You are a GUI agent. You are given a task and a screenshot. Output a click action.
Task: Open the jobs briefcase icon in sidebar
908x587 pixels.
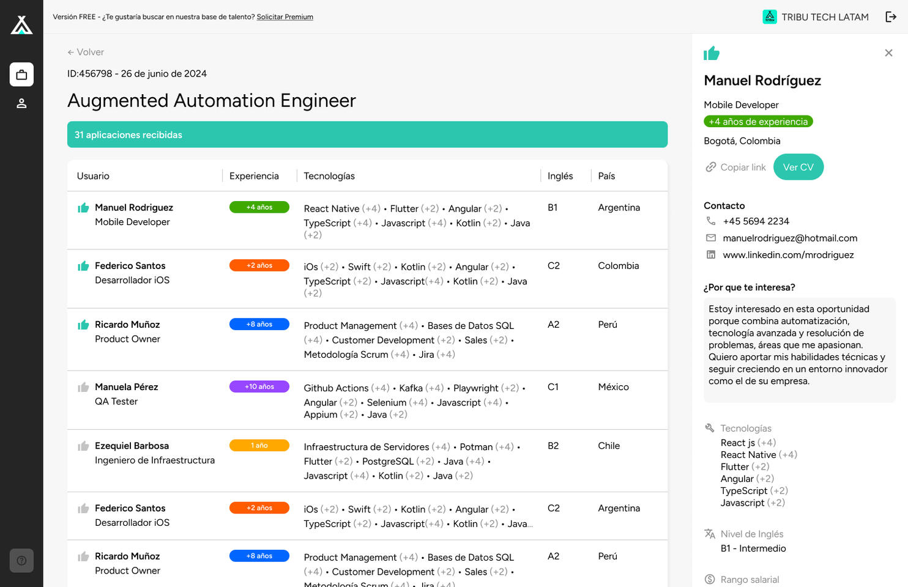pos(21,75)
